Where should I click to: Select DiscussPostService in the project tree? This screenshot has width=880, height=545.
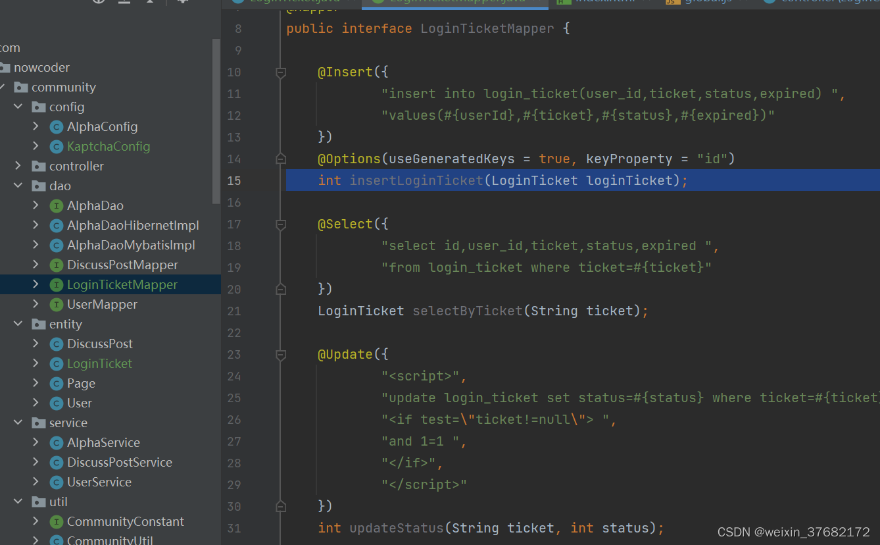point(120,462)
